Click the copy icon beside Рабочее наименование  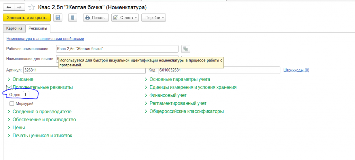coord(186,49)
